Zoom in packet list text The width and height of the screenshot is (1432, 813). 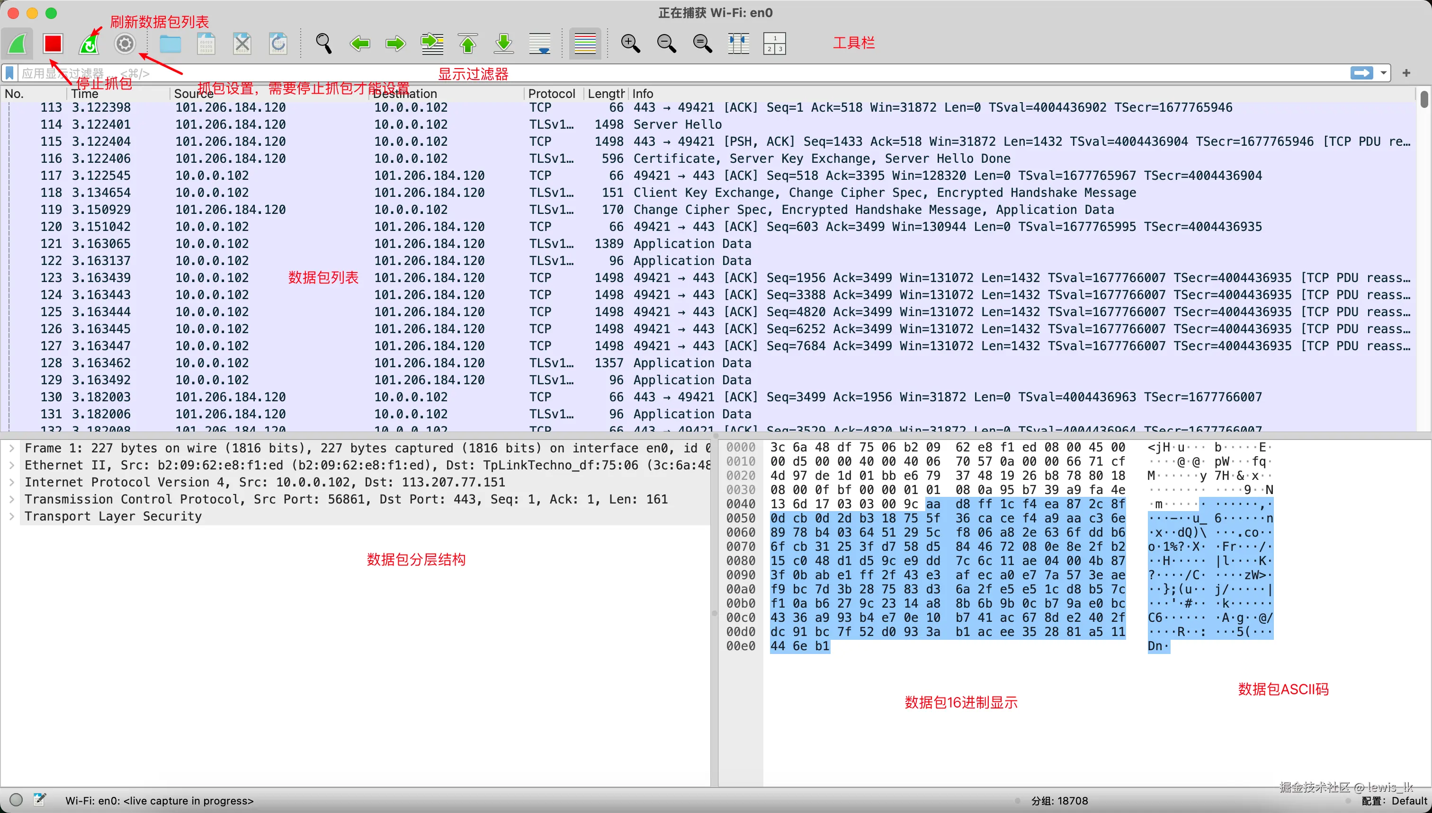click(630, 44)
